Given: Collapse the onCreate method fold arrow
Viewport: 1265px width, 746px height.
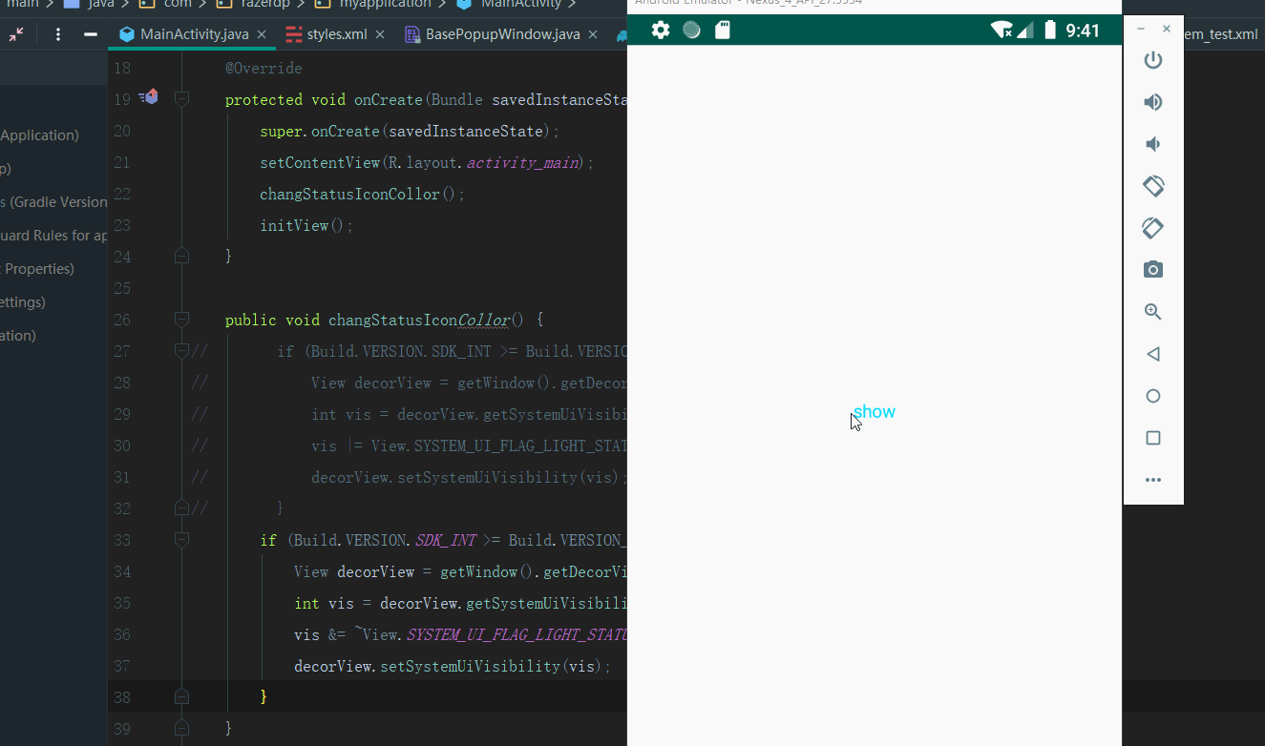Looking at the screenshot, I should click(181, 96).
